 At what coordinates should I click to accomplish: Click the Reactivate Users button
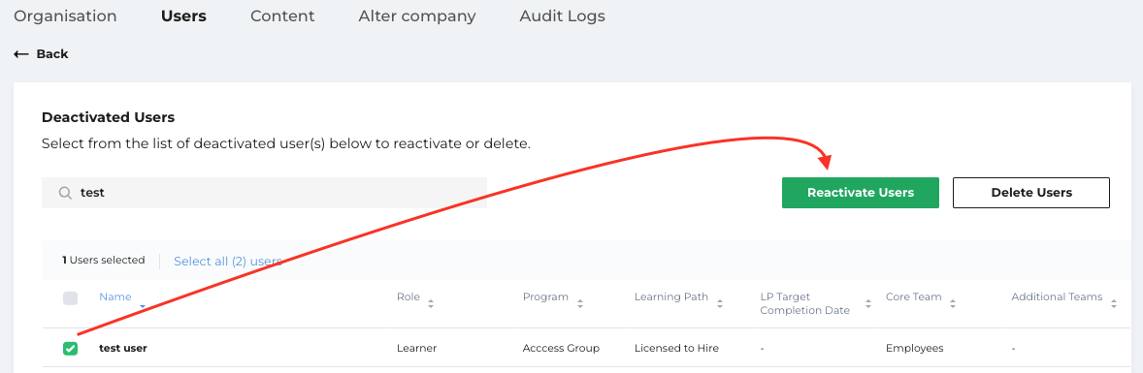click(x=861, y=193)
